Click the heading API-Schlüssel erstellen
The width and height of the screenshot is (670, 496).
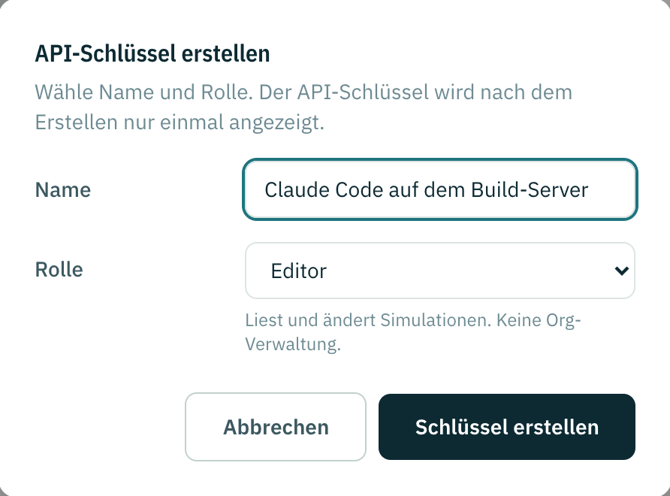click(x=152, y=54)
